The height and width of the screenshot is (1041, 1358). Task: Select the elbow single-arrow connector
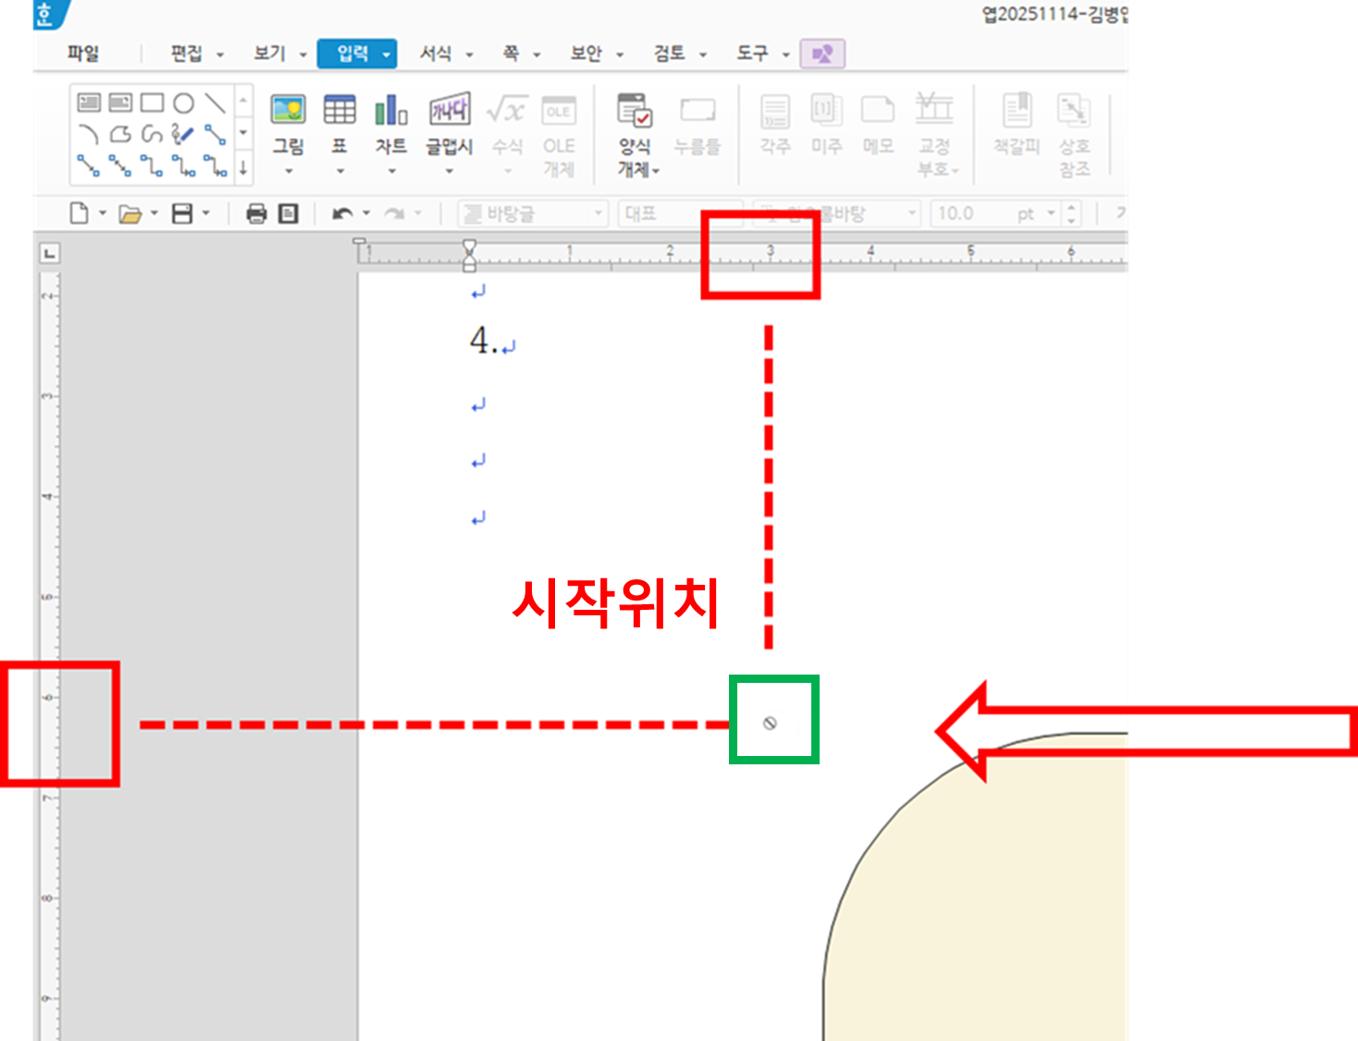(184, 166)
